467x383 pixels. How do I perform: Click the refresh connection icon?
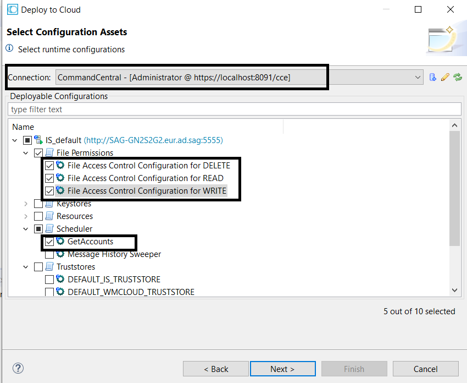coord(458,78)
